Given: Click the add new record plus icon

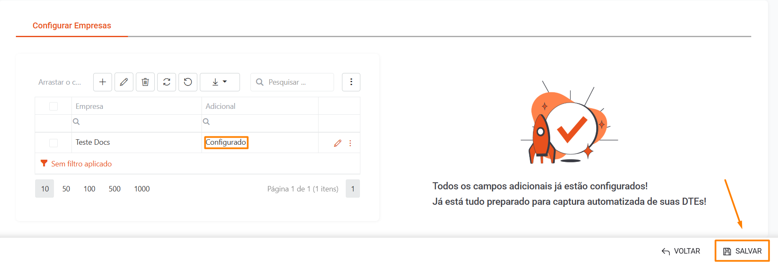Looking at the screenshot, I should (x=102, y=82).
